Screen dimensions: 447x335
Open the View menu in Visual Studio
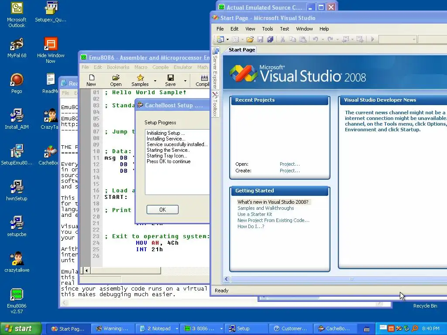tap(250, 29)
